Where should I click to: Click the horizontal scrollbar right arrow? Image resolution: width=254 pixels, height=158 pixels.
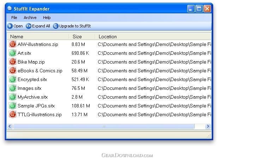208,126
